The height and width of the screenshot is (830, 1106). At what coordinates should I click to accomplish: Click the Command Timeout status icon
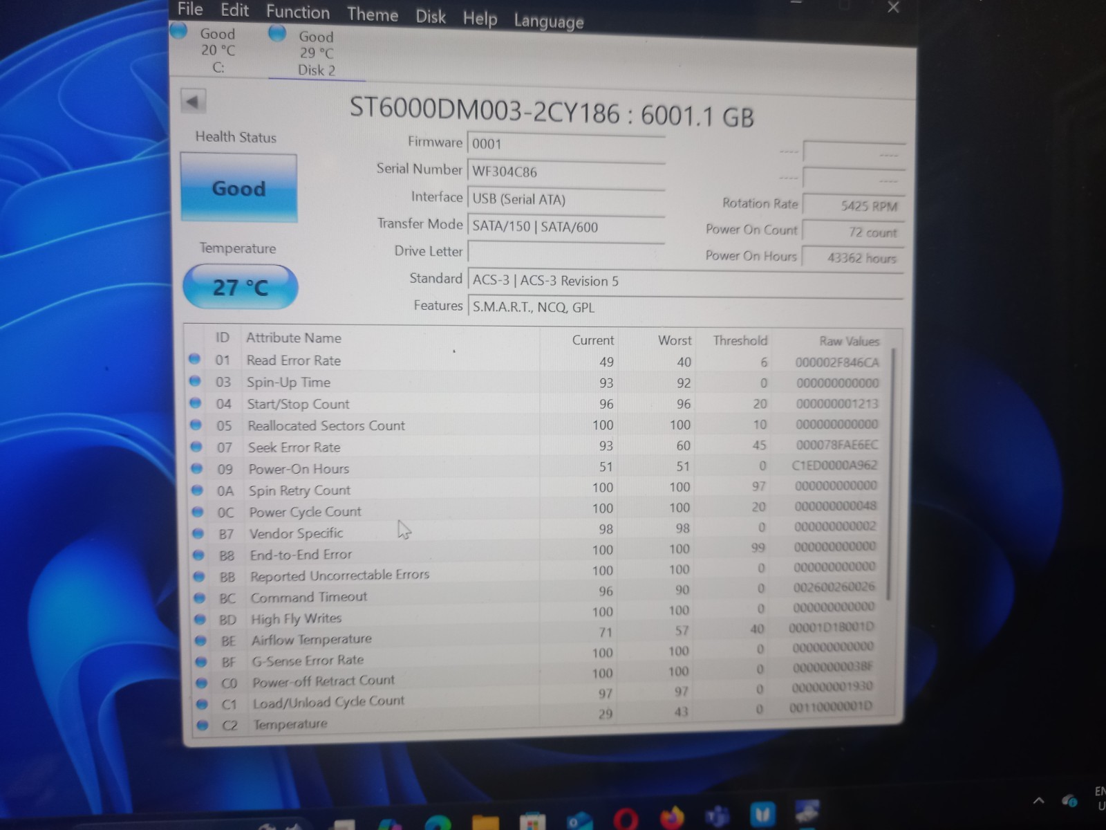pyautogui.click(x=200, y=598)
